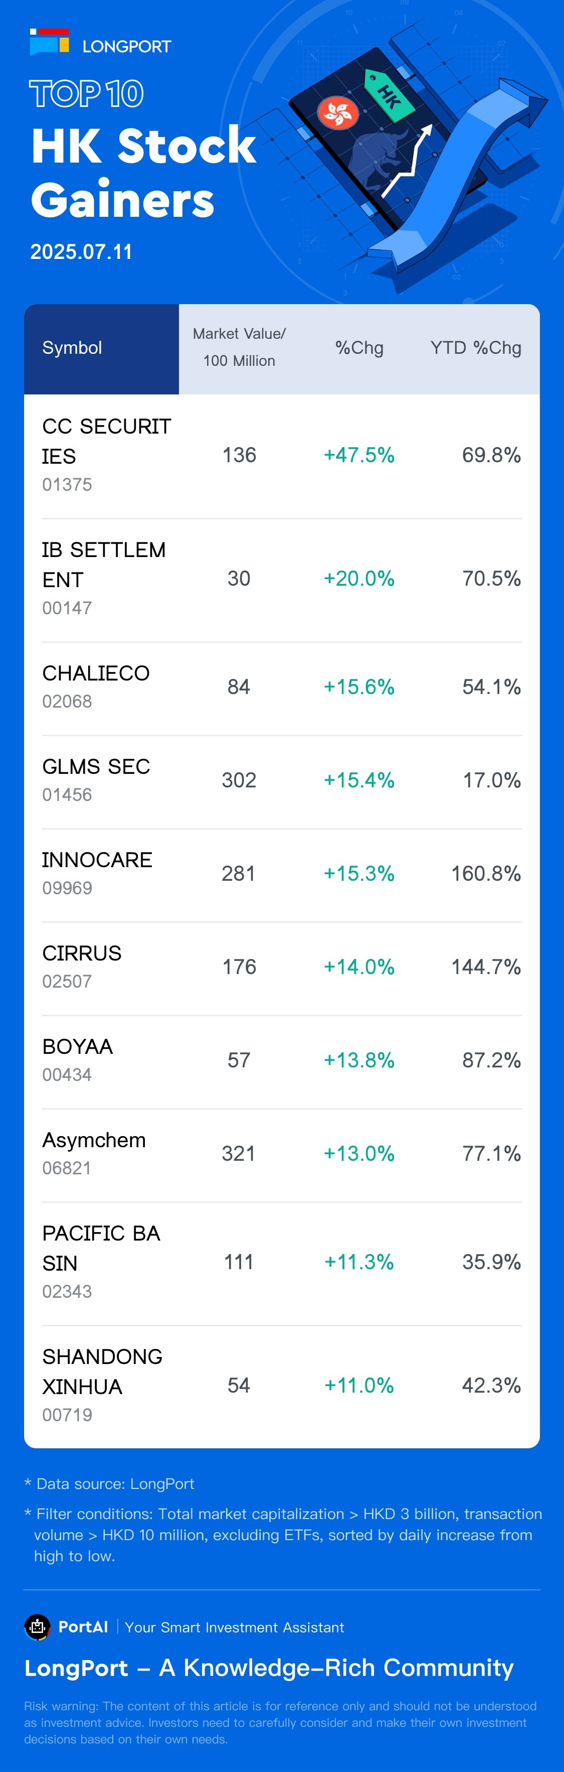This screenshot has width=564, height=1772.
Task: Select the YTD %Chg column header
Action: pyautogui.click(x=475, y=348)
